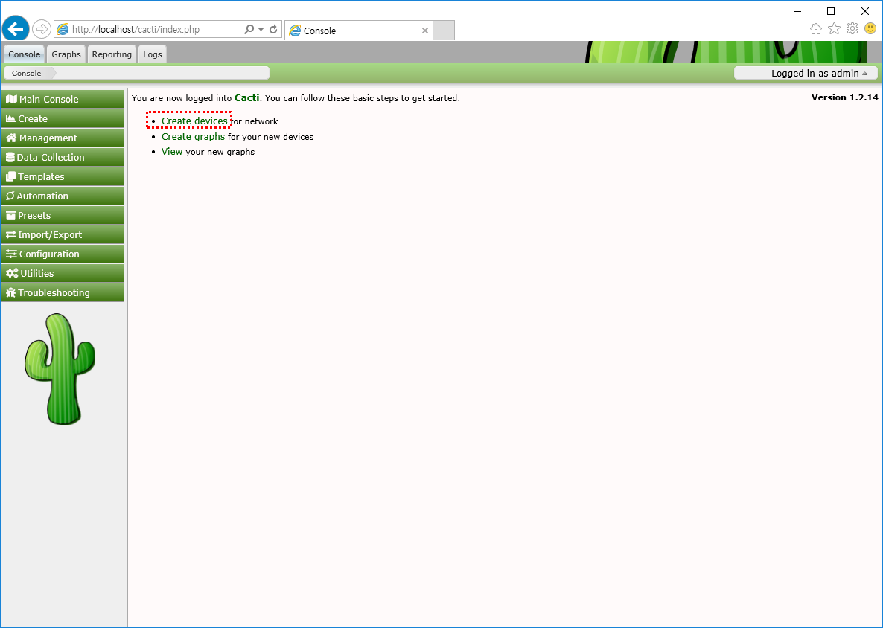
Task: Open browser Tools gear icon
Action: click(852, 29)
